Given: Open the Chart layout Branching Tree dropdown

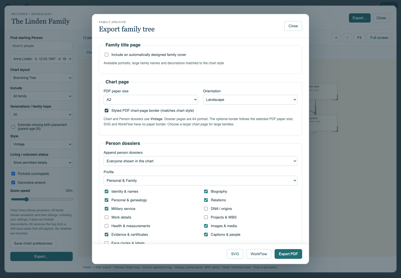Looking at the screenshot, I should (x=41, y=78).
